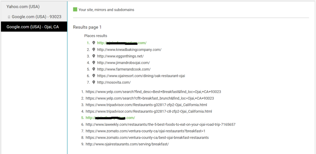Click the map pin beside kneadbakingcompany.com
316x154 pixels.
[94, 50]
